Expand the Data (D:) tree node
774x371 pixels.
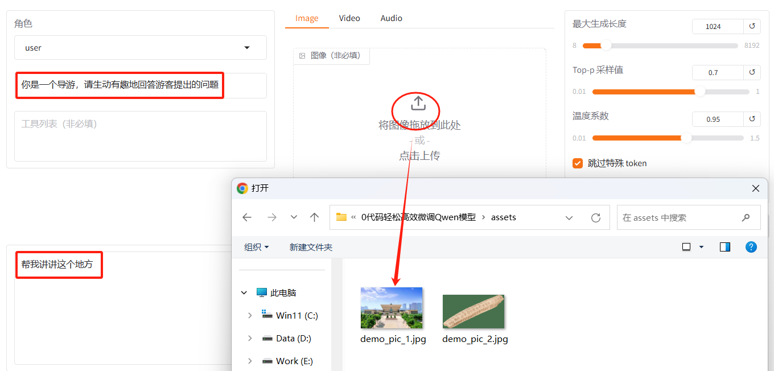250,338
